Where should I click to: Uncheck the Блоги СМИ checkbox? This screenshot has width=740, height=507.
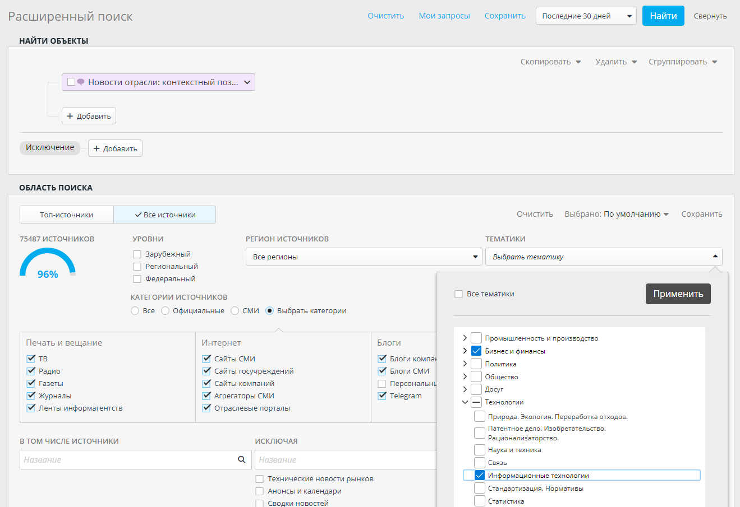click(382, 371)
